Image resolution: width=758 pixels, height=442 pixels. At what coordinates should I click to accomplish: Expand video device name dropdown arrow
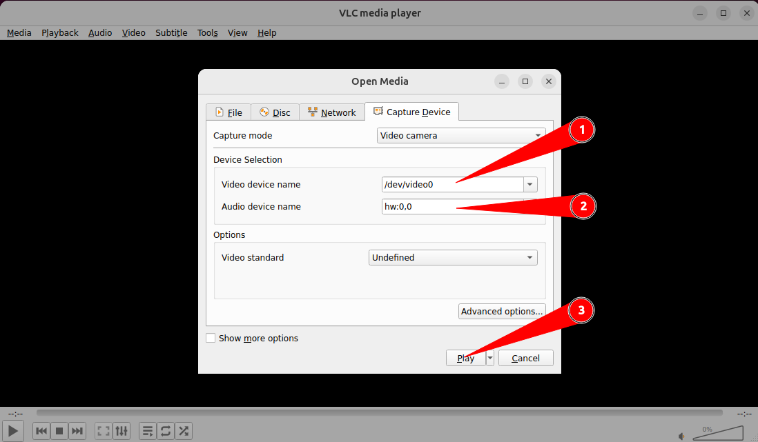point(530,185)
